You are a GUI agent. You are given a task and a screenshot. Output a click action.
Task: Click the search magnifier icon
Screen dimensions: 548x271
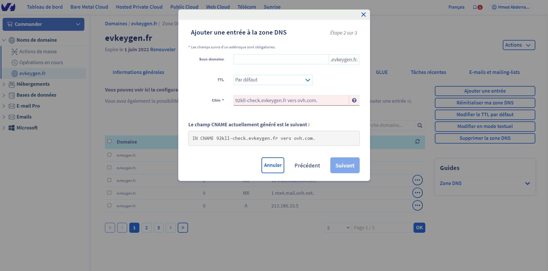[420, 125]
